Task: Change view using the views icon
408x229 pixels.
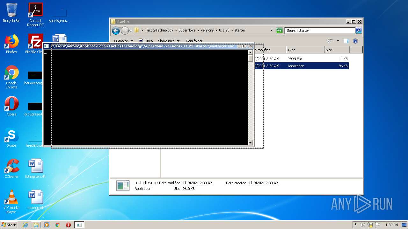Action: click(x=330, y=41)
